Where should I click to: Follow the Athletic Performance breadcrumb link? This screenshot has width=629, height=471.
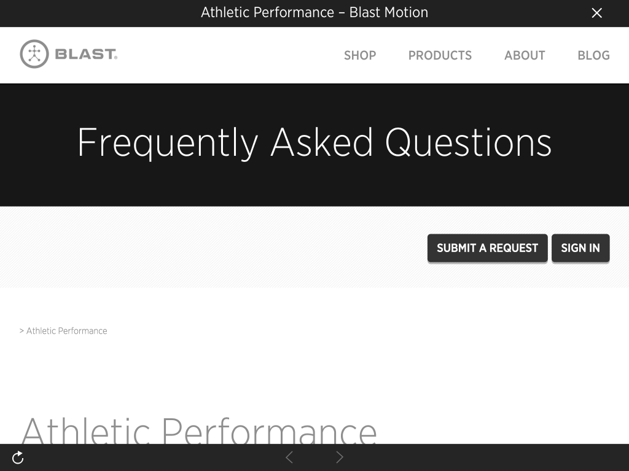[66, 331]
